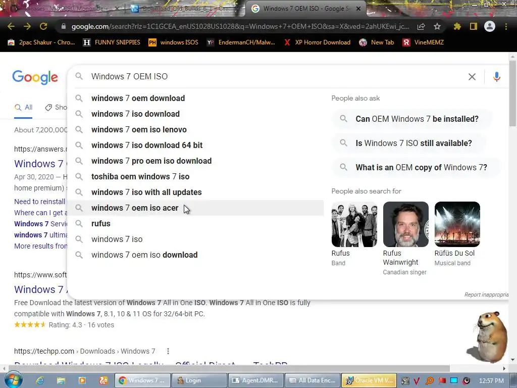Open the windows ISOS bookmark
This screenshot has height=388, width=517.
point(174,42)
